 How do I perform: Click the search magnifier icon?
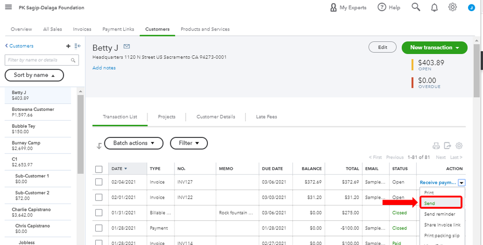[x=416, y=7]
